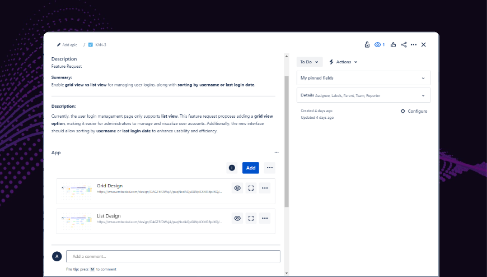Open the App section more menu
The image size is (487, 277).
tap(277, 153)
